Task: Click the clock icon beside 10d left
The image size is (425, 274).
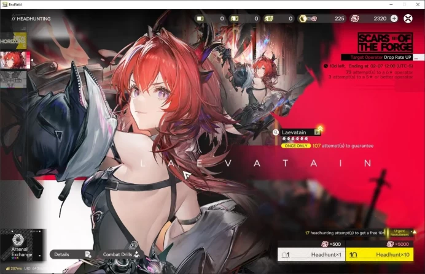Action: pyautogui.click(x=326, y=66)
